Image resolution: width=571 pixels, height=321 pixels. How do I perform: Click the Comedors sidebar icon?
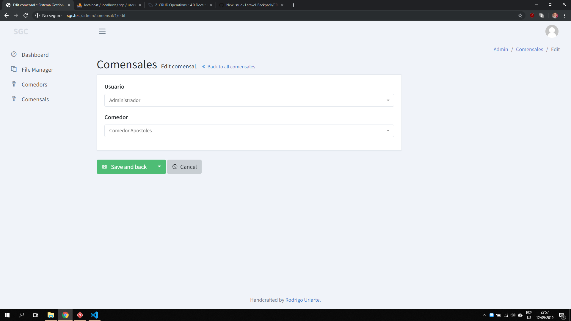(14, 84)
